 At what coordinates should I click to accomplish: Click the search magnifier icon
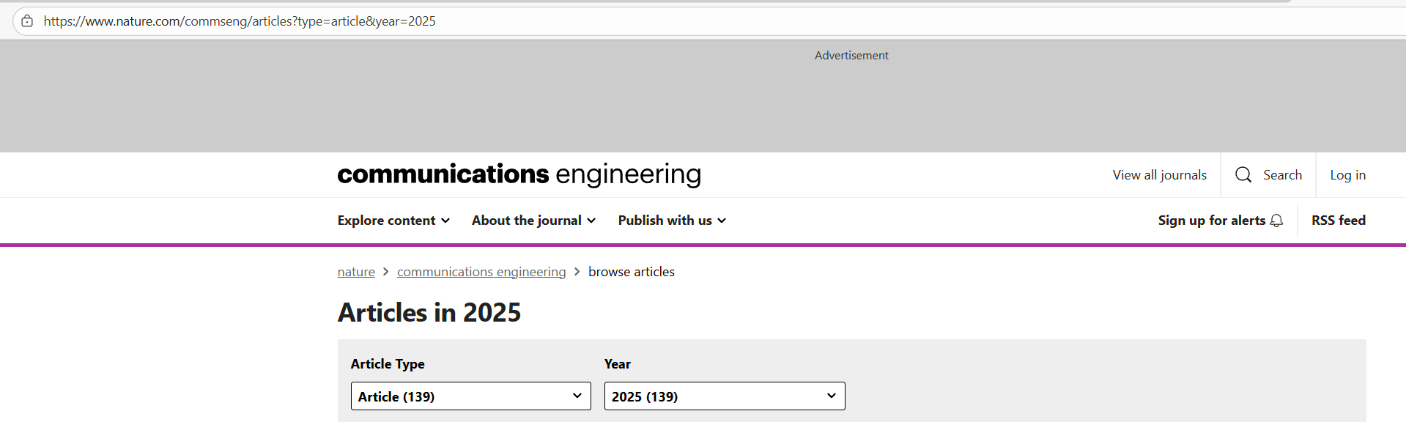[1243, 174]
